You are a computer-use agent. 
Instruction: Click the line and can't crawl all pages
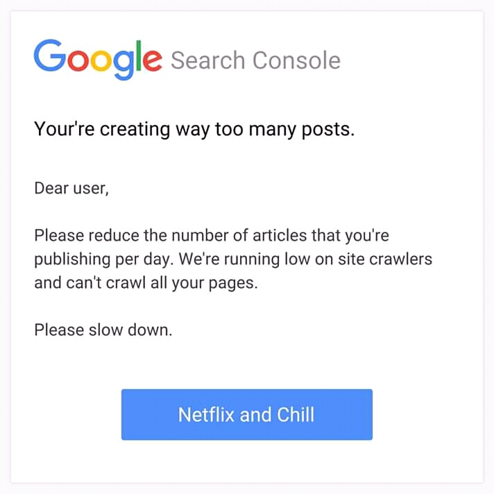point(146,282)
